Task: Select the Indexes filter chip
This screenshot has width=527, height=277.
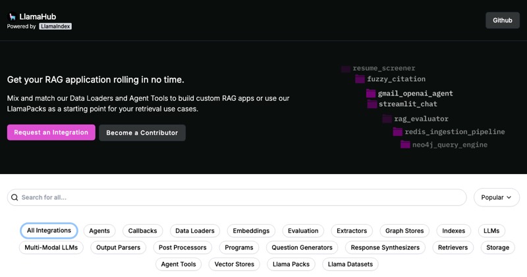Action: [x=454, y=231]
